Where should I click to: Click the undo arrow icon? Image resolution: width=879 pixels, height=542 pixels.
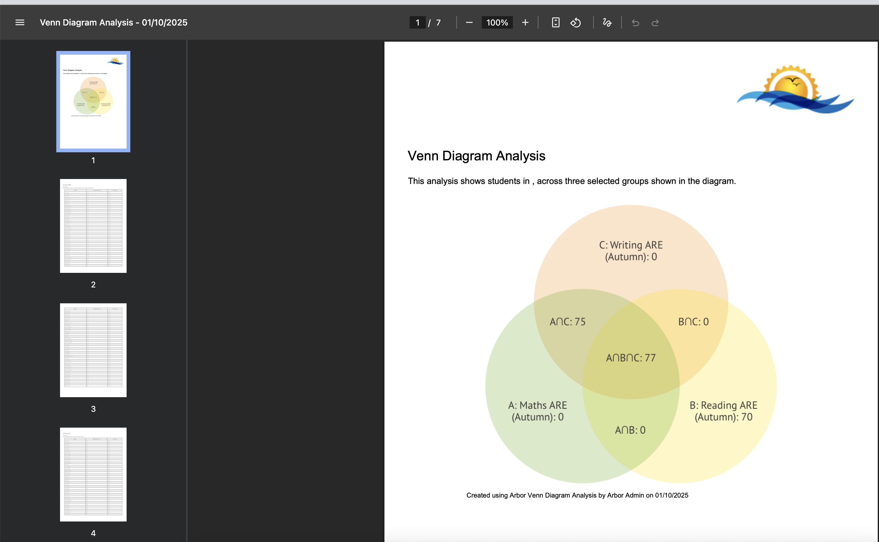tap(635, 23)
